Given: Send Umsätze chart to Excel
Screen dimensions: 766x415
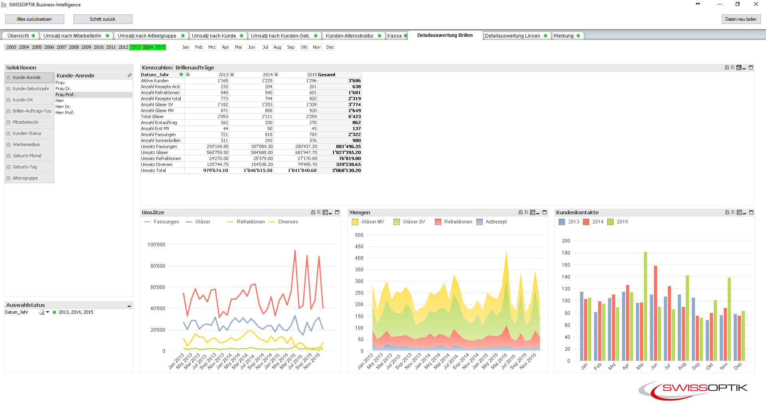Looking at the screenshot, I should point(319,212).
